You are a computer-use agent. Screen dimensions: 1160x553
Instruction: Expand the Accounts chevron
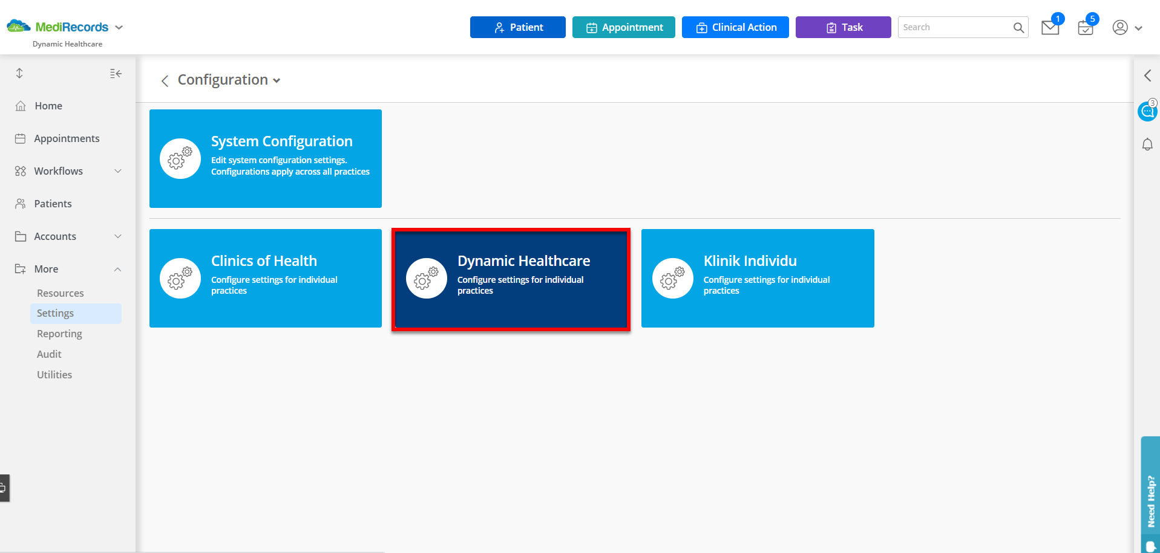(118, 236)
